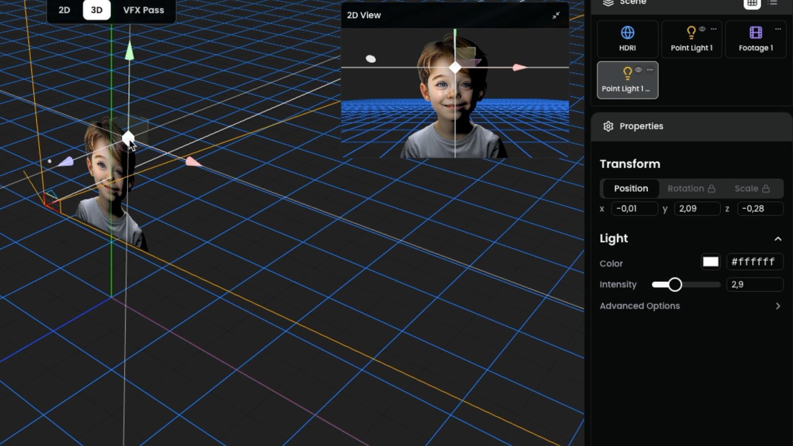Edit the y position field 2,09
Screen dimensions: 793x446
click(697, 209)
